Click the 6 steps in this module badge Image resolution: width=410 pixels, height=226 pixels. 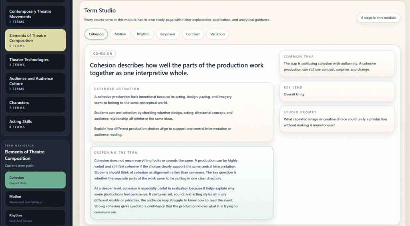click(x=378, y=18)
